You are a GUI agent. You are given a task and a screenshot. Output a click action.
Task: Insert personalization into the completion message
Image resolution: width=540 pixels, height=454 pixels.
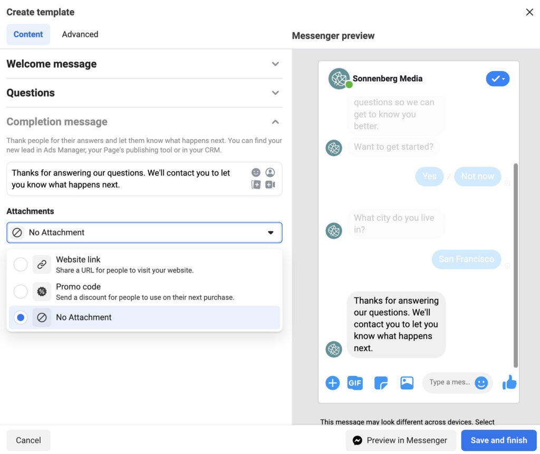tap(270, 172)
